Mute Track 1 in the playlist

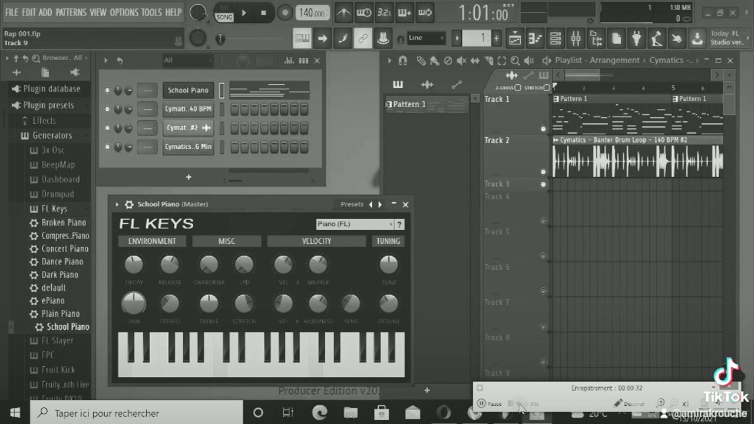[543, 129]
